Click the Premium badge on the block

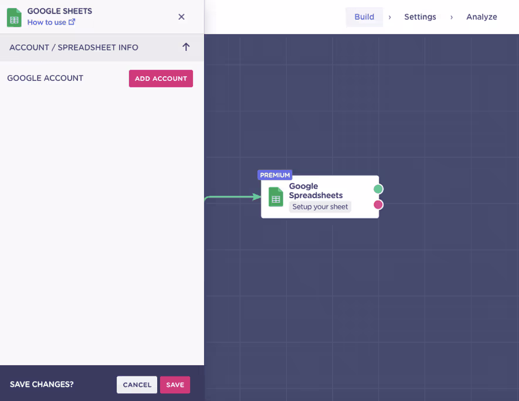[274, 175]
